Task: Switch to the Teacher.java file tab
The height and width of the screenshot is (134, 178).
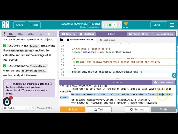Action: [x=108, y=40]
